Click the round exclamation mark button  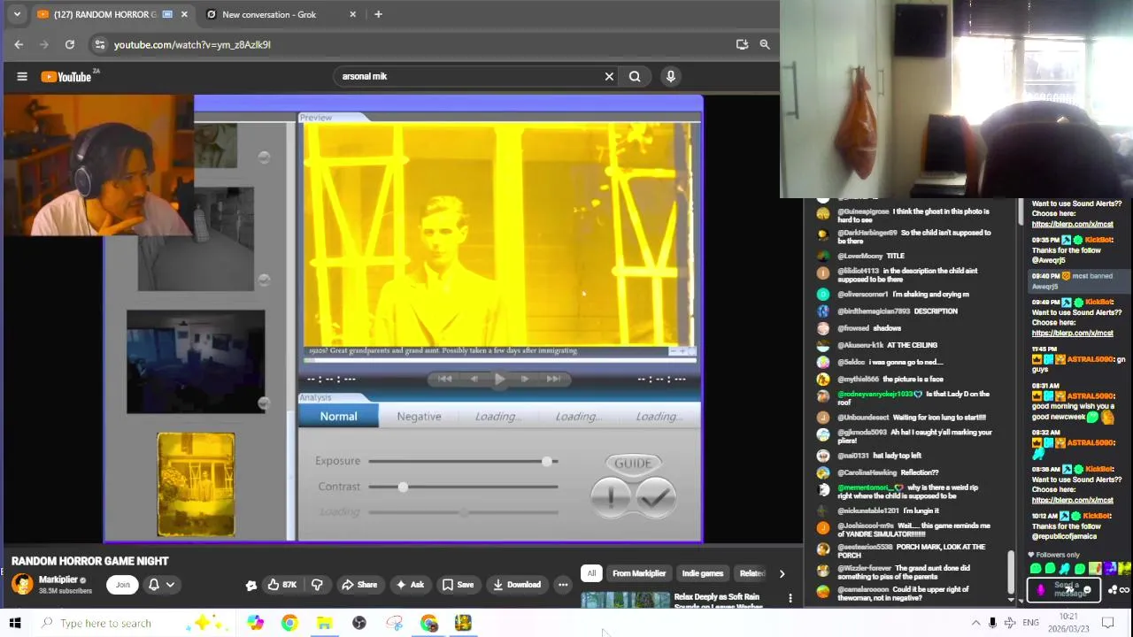pos(612,497)
